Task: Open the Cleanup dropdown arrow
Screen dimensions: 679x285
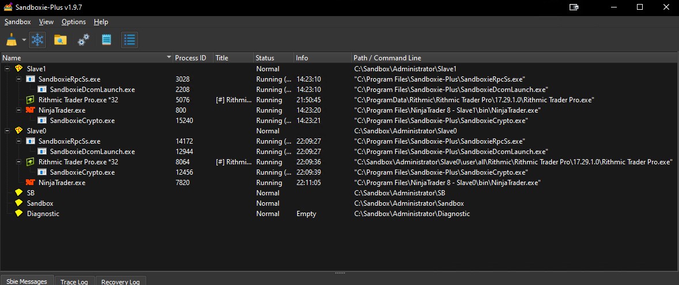Action: [x=24, y=40]
